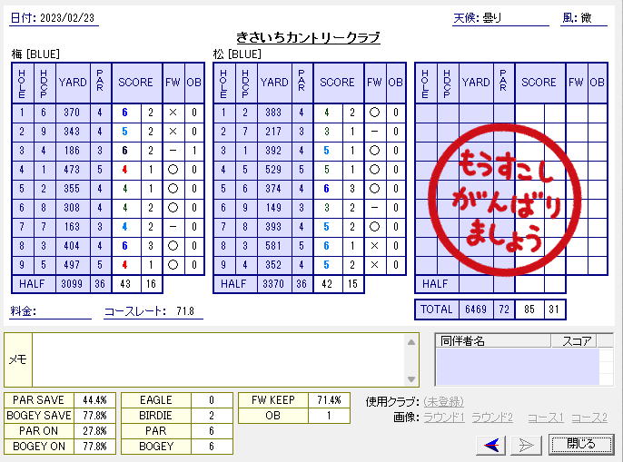Image resolution: width=623 pixels, height=462 pixels.
Task: Click the FW KEEP value 71.4%
Action: pyautogui.click(x=329, y=400)
